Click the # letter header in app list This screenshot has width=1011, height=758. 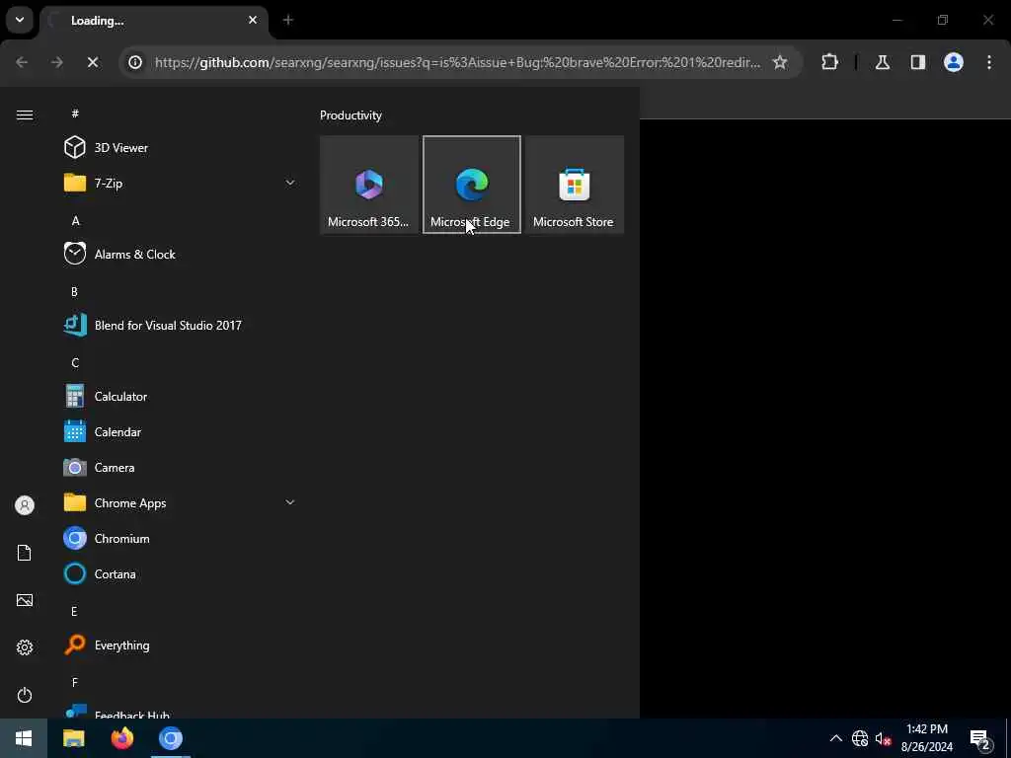(x=75, y=114)
